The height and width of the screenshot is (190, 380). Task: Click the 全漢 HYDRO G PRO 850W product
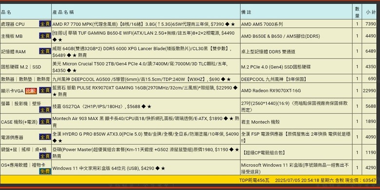click(146, 137)
